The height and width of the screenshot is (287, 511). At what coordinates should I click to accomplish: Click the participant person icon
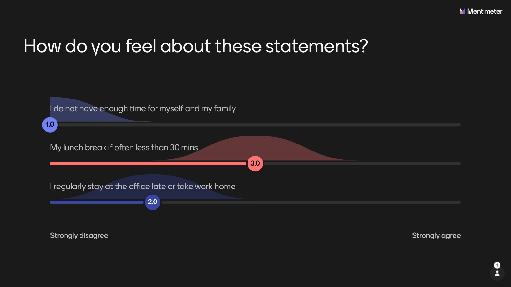click(497, 273)
